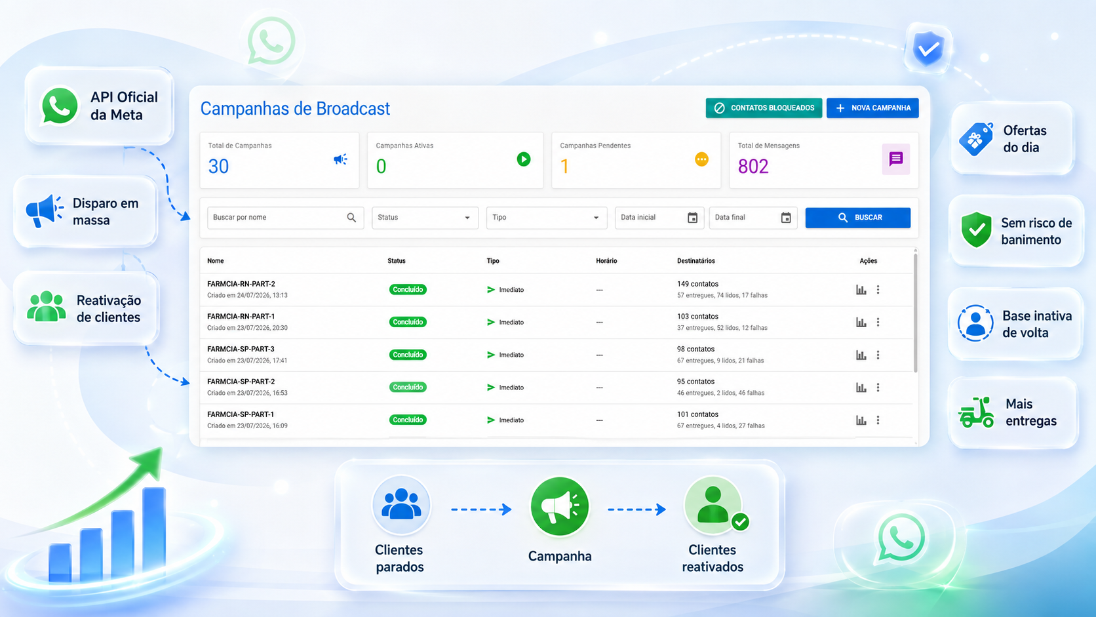Select campaign name FARMCIA-SP-PART-3
The image size is (1096, 617).
pos(241,349)
